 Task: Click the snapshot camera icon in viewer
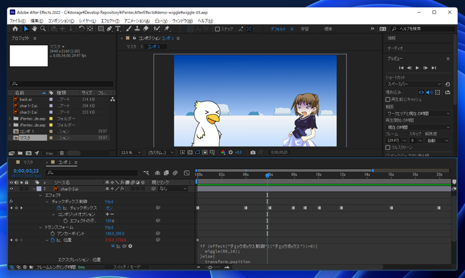[x=253, y=153]
